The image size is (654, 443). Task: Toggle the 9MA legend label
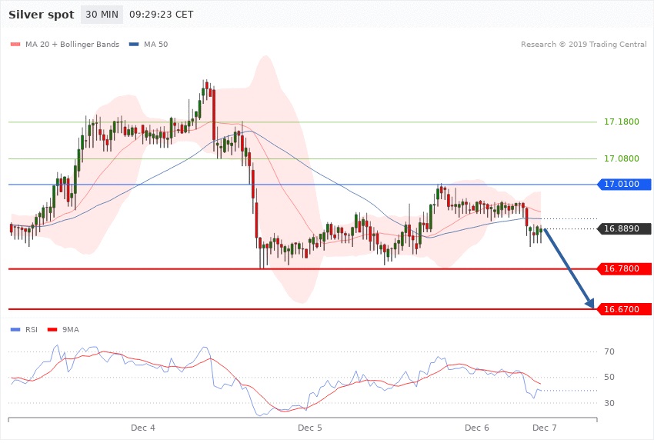click(71, 329)
